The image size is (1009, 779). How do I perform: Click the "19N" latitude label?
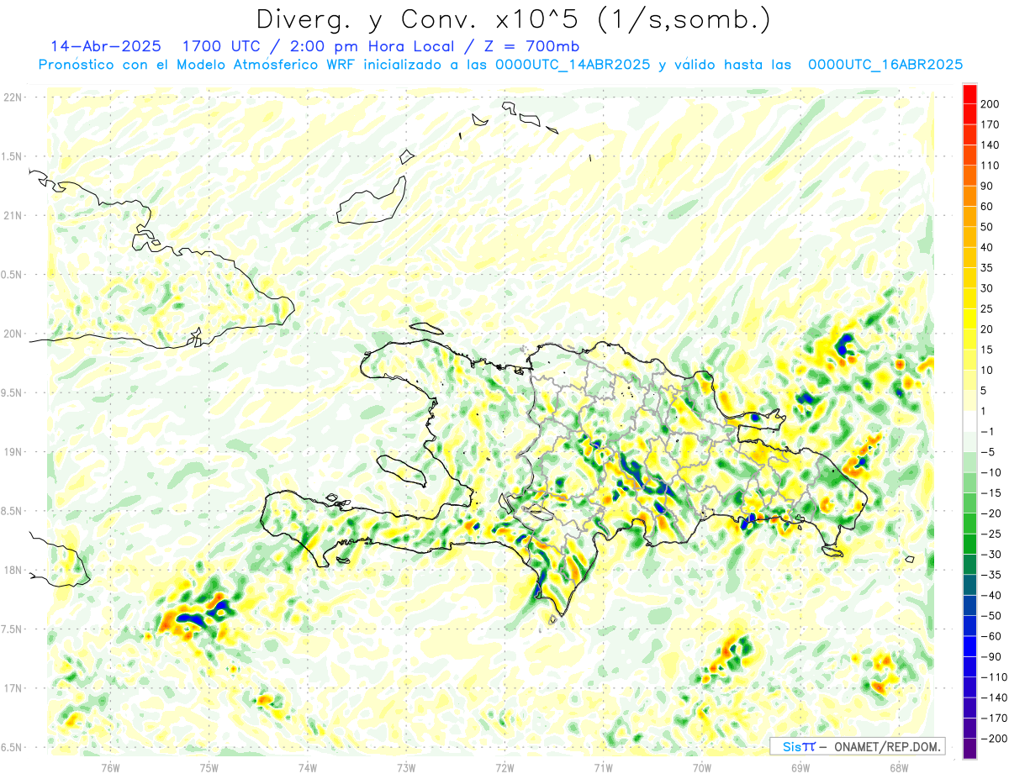pos(13,452)
